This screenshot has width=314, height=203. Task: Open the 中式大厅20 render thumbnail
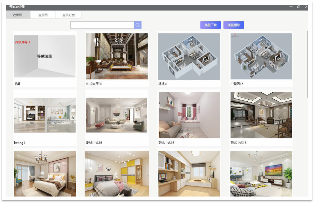[117, 56]
